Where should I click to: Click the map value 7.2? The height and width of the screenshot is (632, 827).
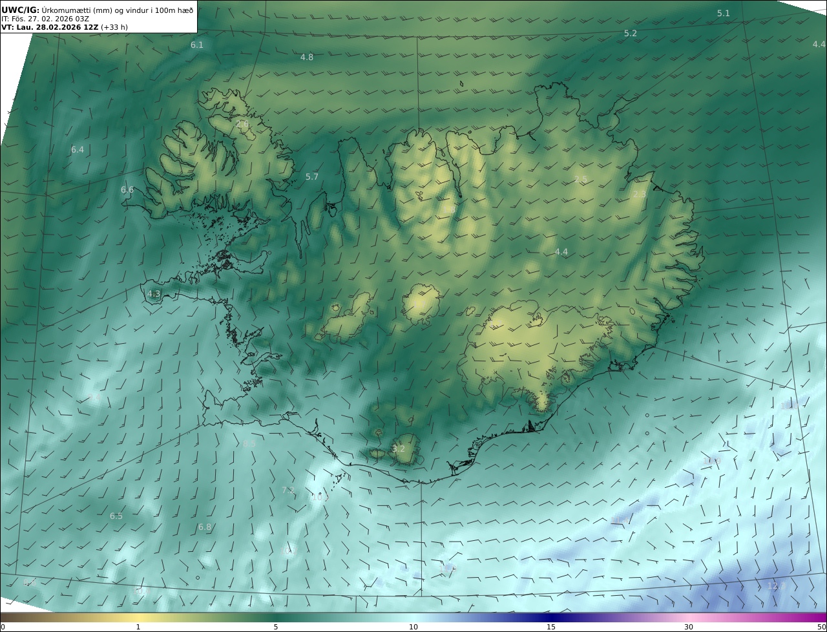pos(288,490)
